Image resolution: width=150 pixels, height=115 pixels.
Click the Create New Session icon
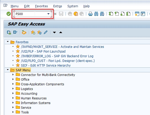point(137,14)
